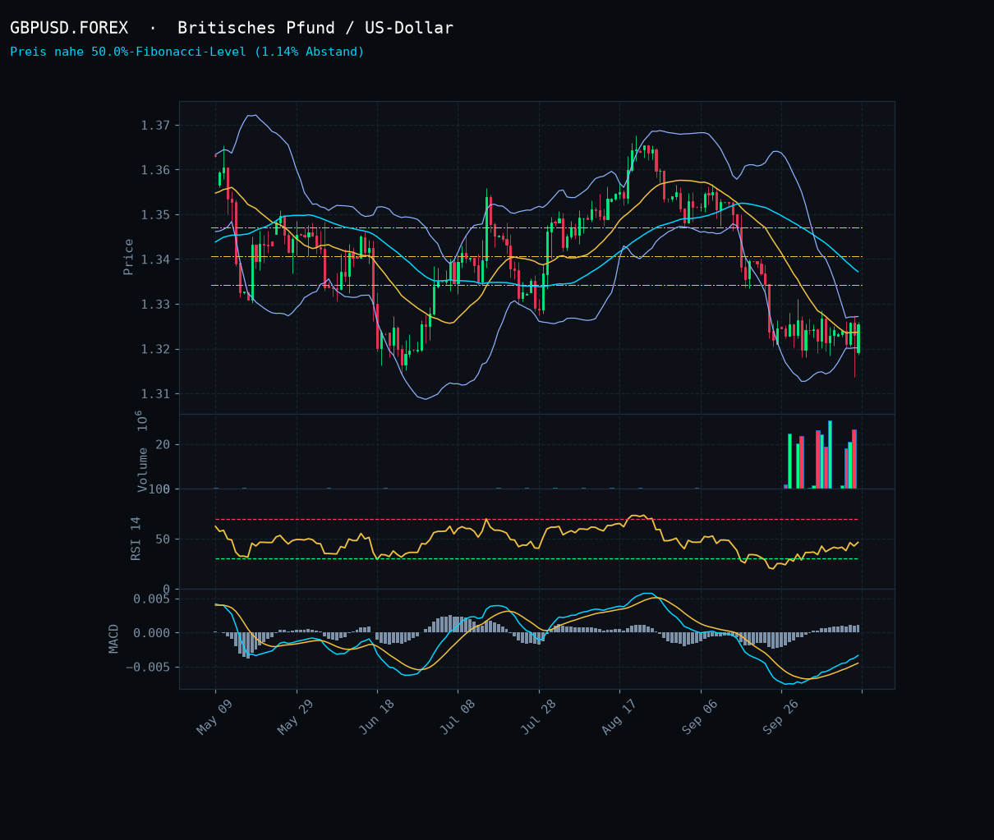The width and height of the screenshot is (994, 840).
Task: Click the 1.34 price axis label
Action: pyautogui.click(x=155, y=259)
